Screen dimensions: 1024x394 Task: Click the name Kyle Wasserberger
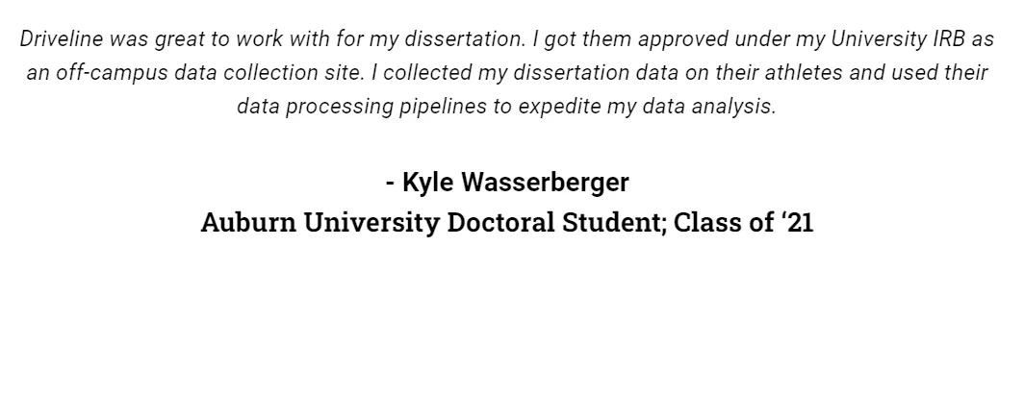(515, 182)
